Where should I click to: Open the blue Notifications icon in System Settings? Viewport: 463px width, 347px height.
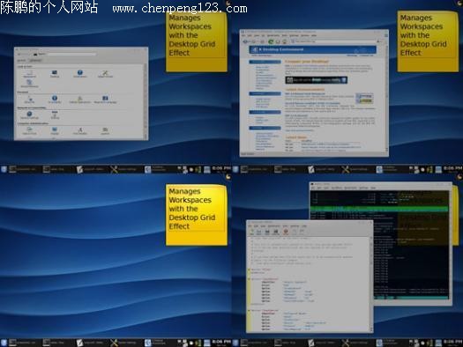[79, 74]
